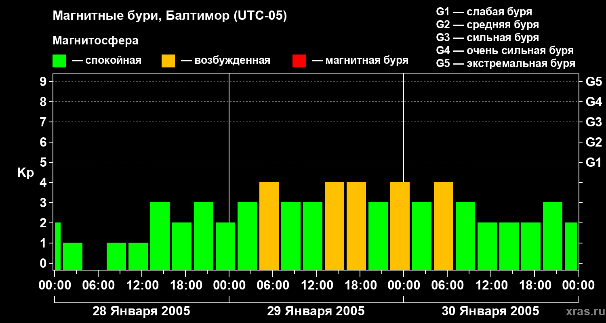Viewport: 606px width, 323px height.
Task: Select the 'G3 — сильная буря' legend line
Action: coord(487,38)
